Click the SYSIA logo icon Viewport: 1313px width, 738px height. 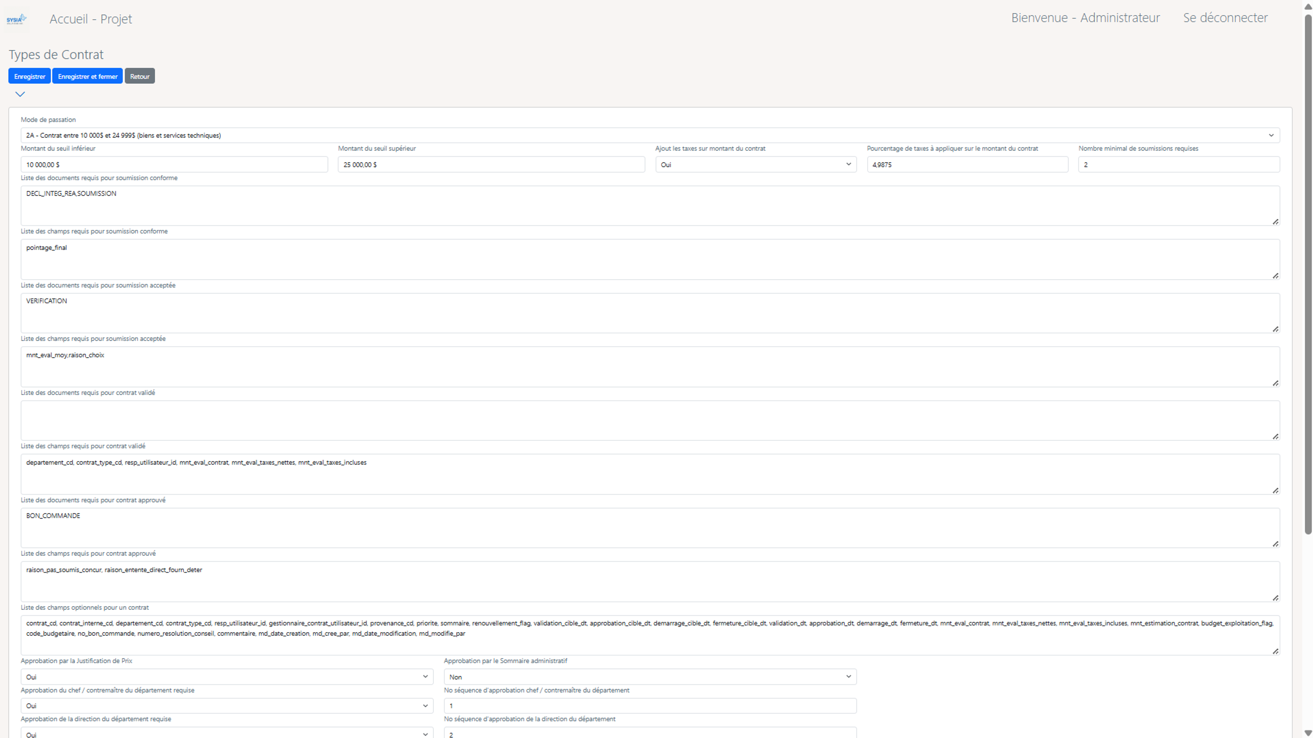16,20
